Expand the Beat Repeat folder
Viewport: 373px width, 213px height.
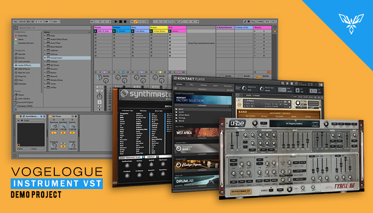point(45,47)
